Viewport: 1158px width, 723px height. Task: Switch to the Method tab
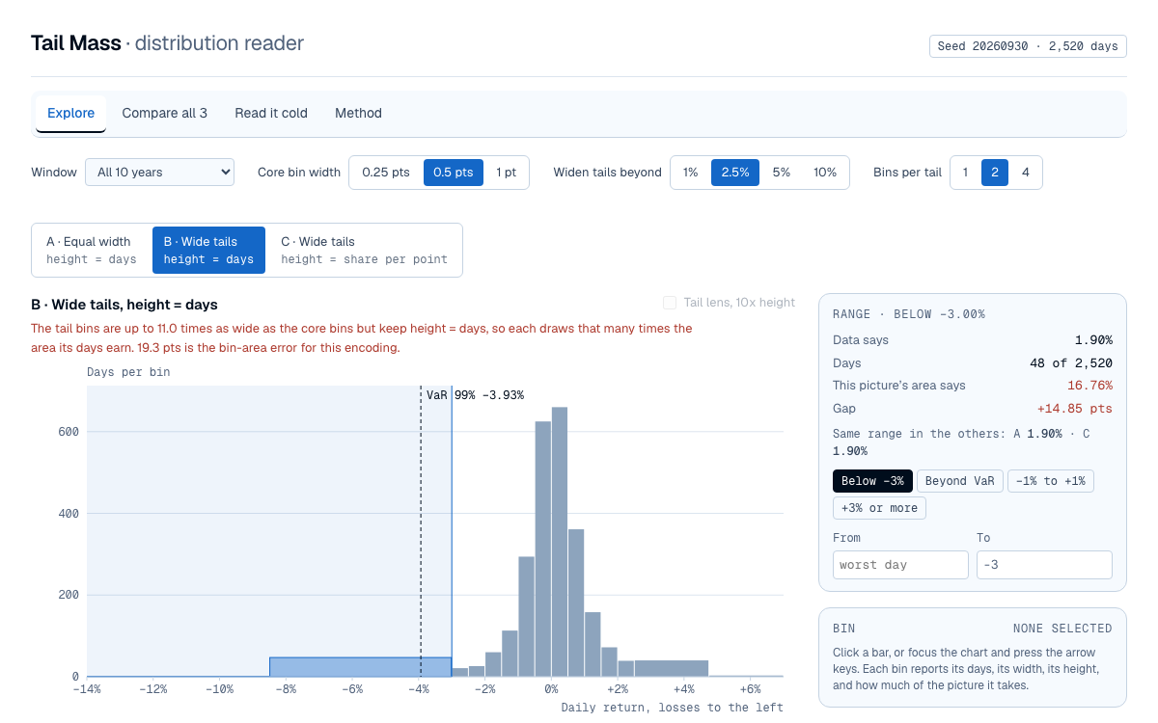tap(358, 113)
